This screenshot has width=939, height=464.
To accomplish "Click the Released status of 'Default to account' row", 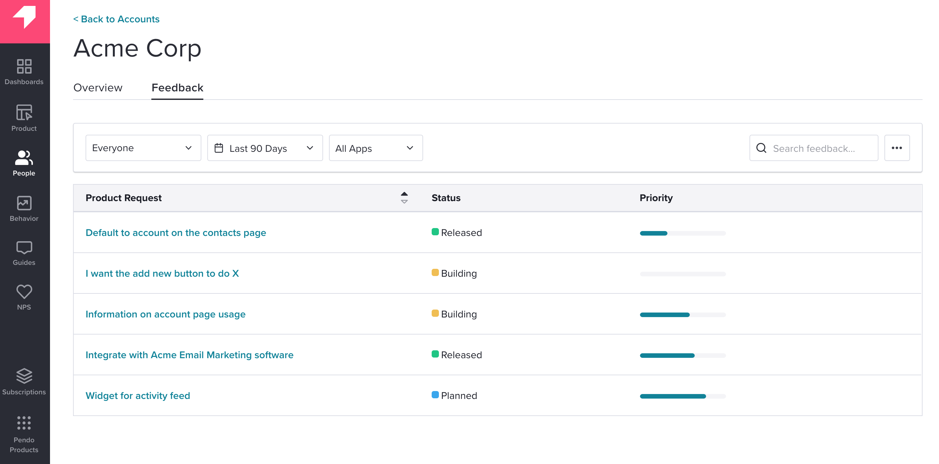I will (457, 233).
